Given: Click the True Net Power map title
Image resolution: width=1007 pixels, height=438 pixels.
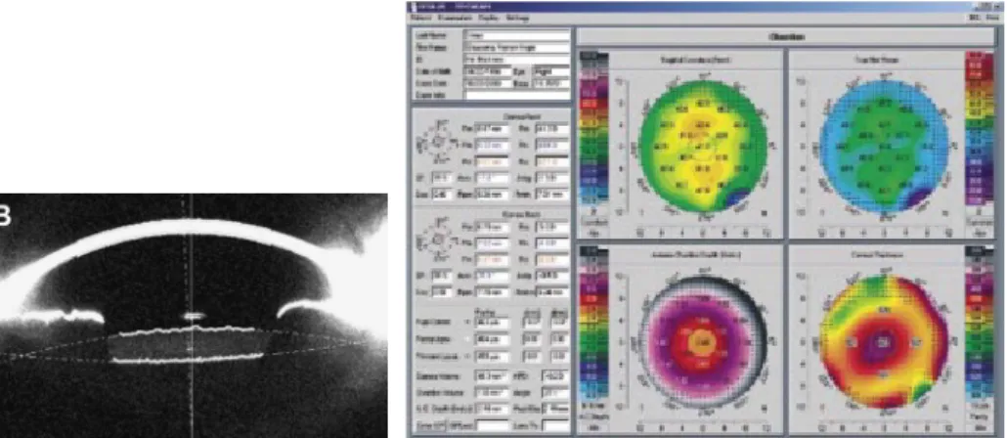Looking at the screenshot, I should pos(877,60).
